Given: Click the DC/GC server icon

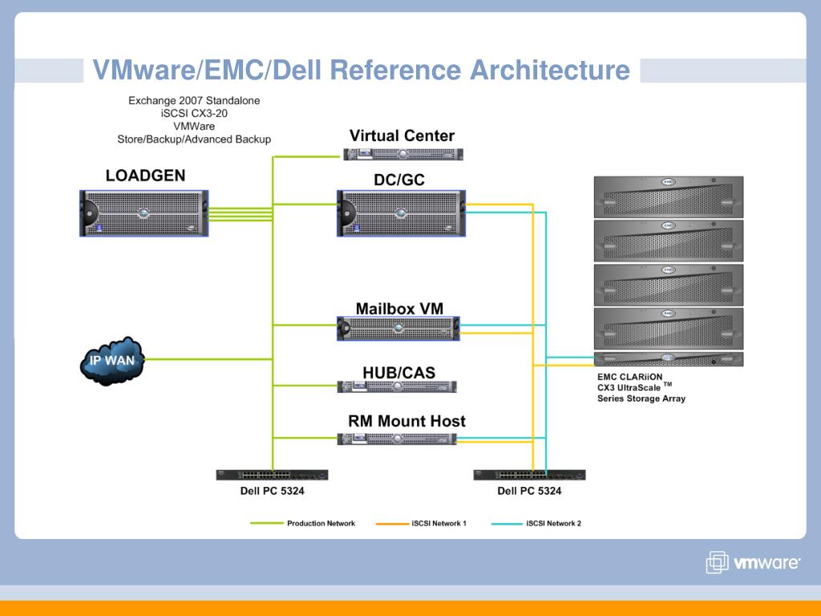Looking at the screenshot, I should [x=401, y=213].
